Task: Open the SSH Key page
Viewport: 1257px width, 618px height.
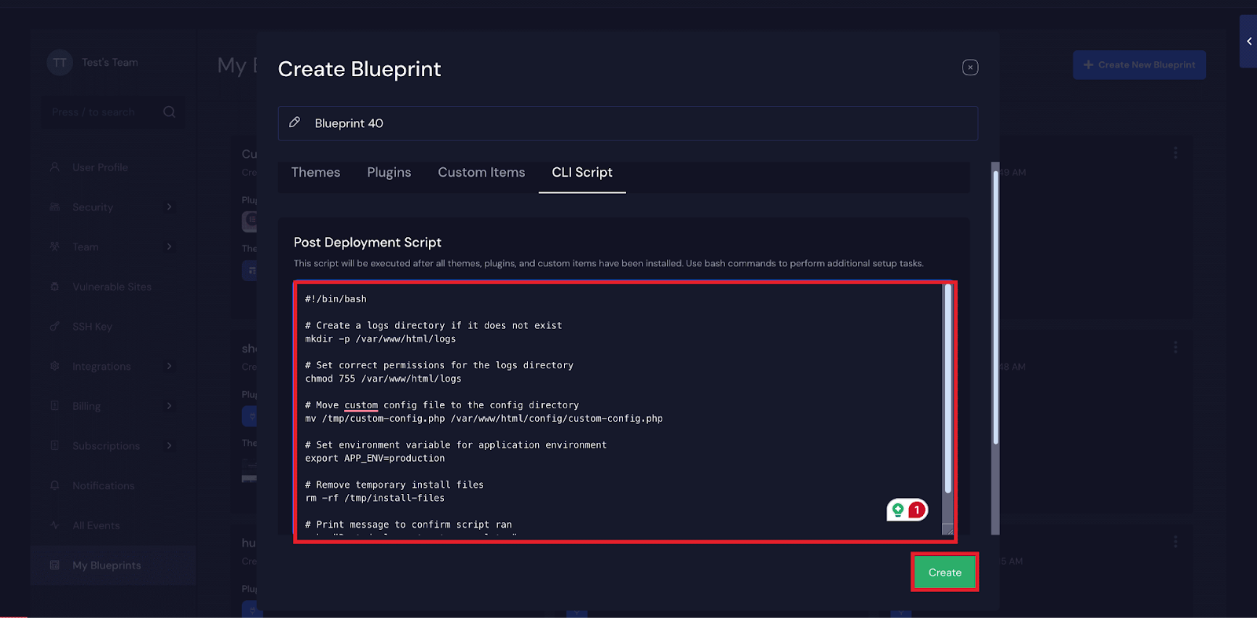Action: (92, 327)
